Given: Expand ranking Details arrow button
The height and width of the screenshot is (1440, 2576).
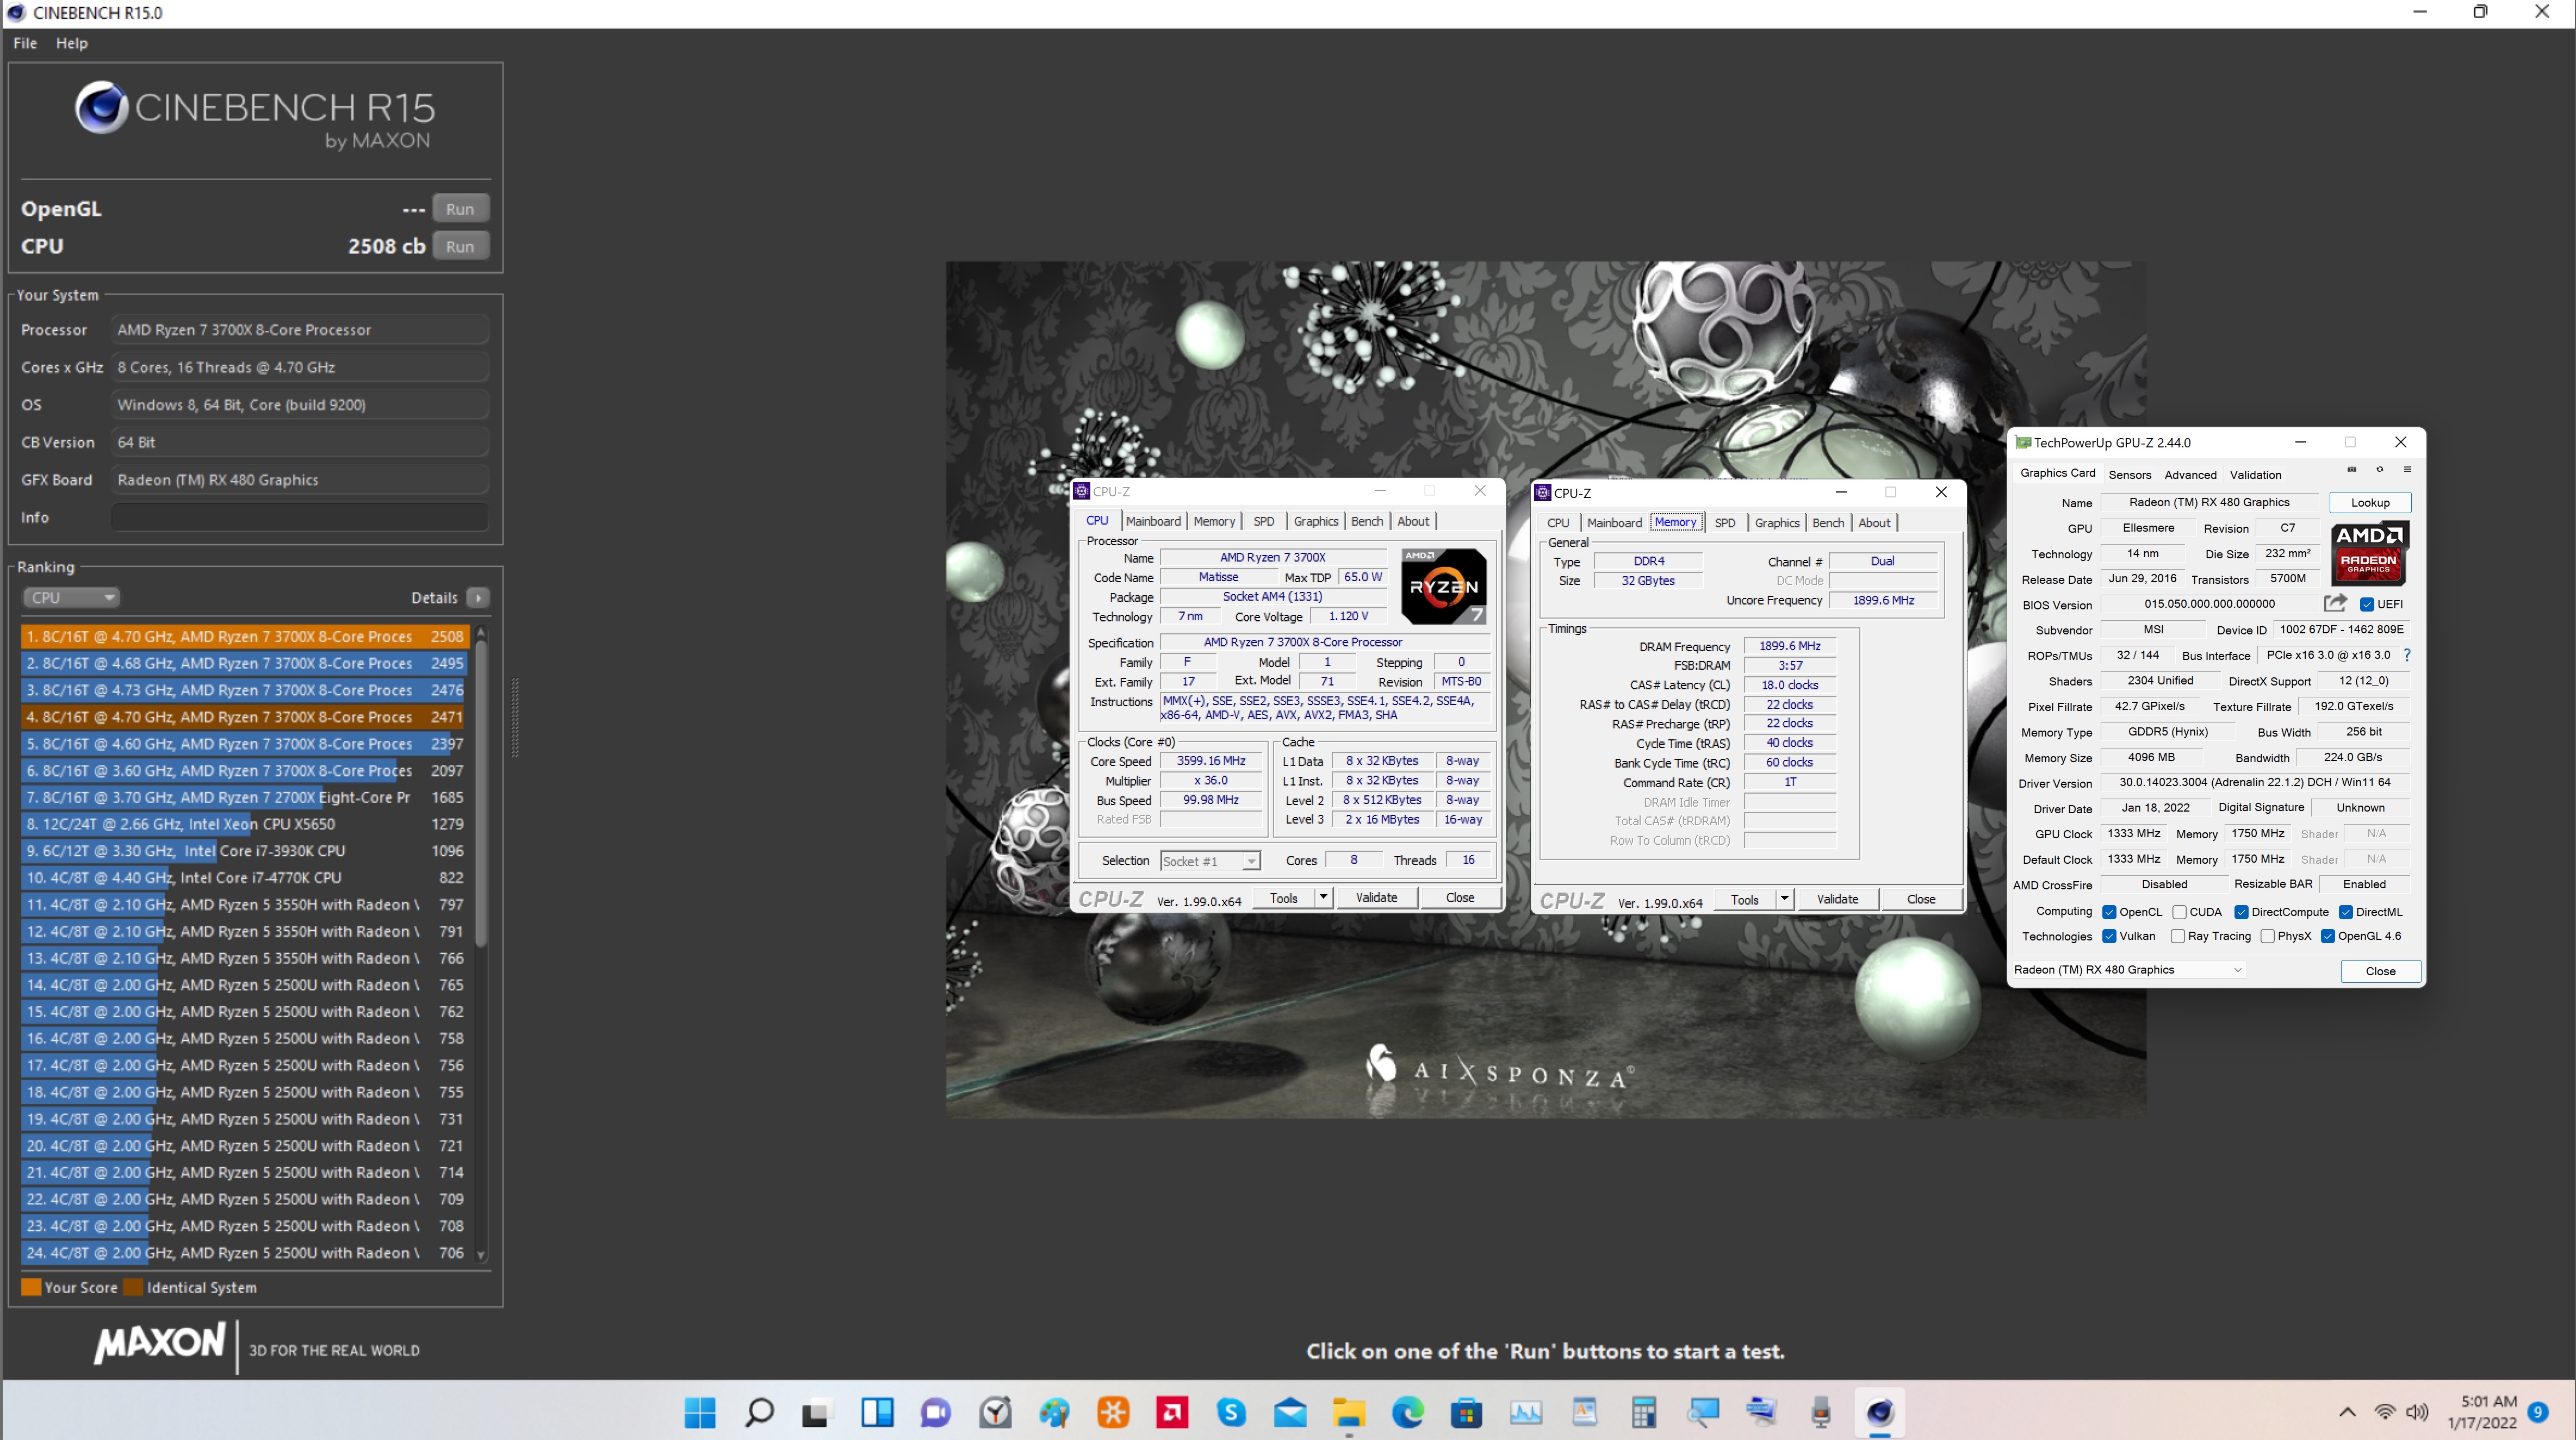Looking at the screenshot, I should pyautogui.click(x=478, y=597).
